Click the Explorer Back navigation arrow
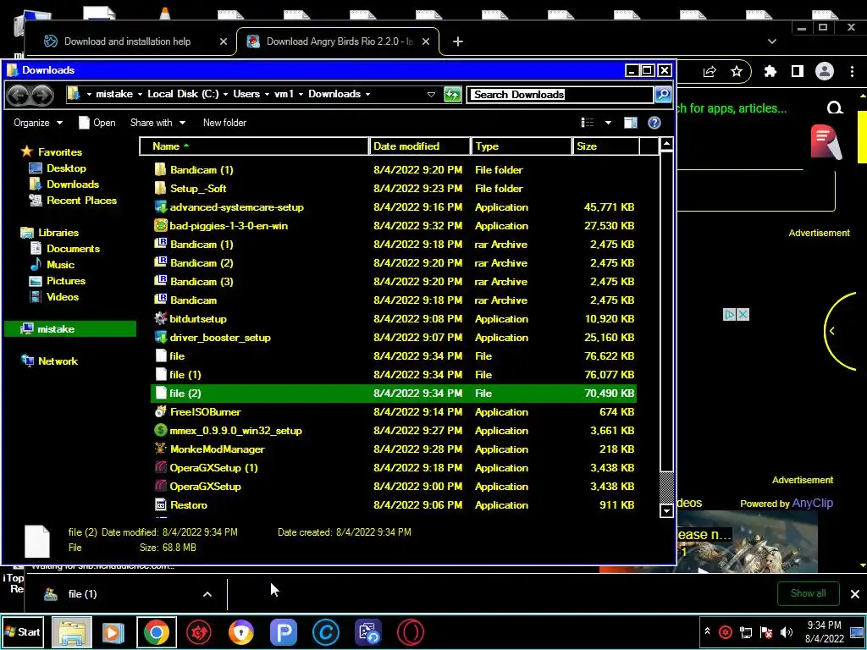This screenshot has width=867, height=650. (18, 95)
